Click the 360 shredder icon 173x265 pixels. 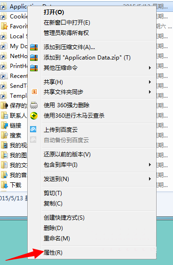pyautogui.click(x=34, y=105)
